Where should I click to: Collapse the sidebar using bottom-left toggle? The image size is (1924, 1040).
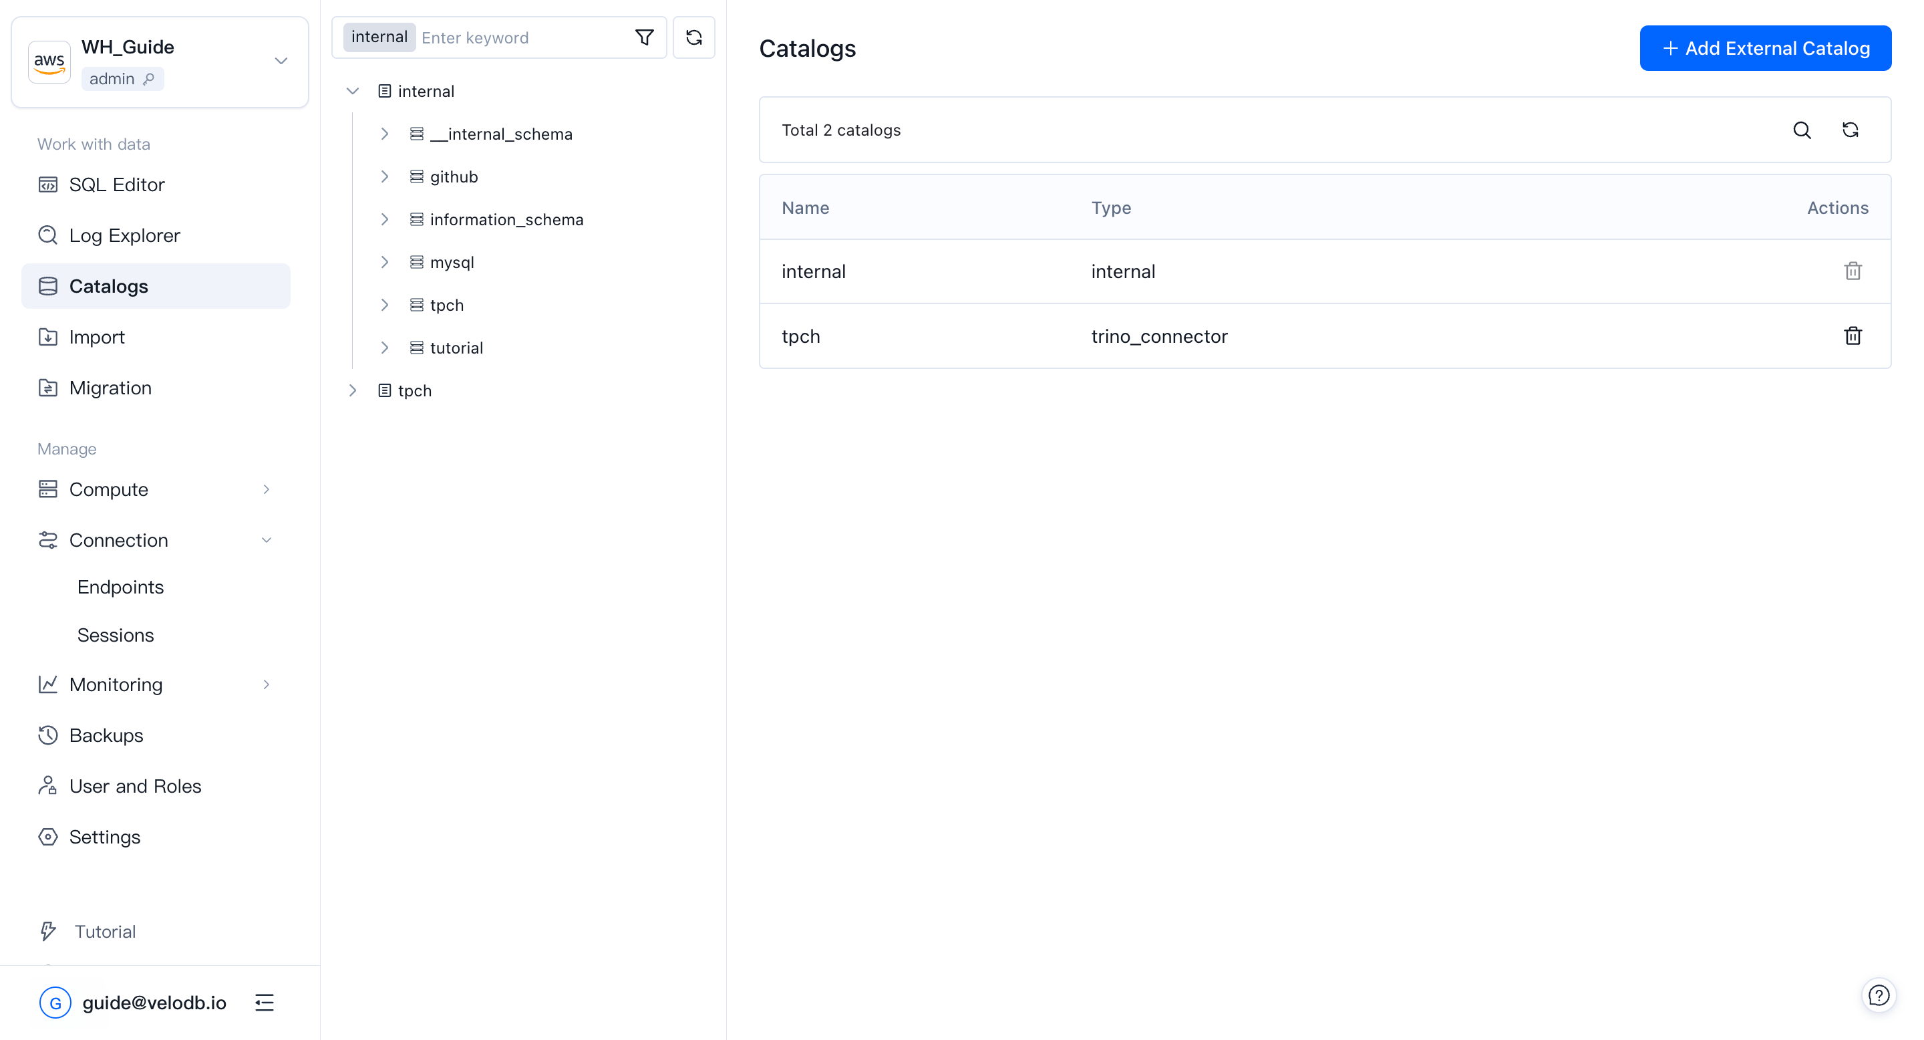265,1003
